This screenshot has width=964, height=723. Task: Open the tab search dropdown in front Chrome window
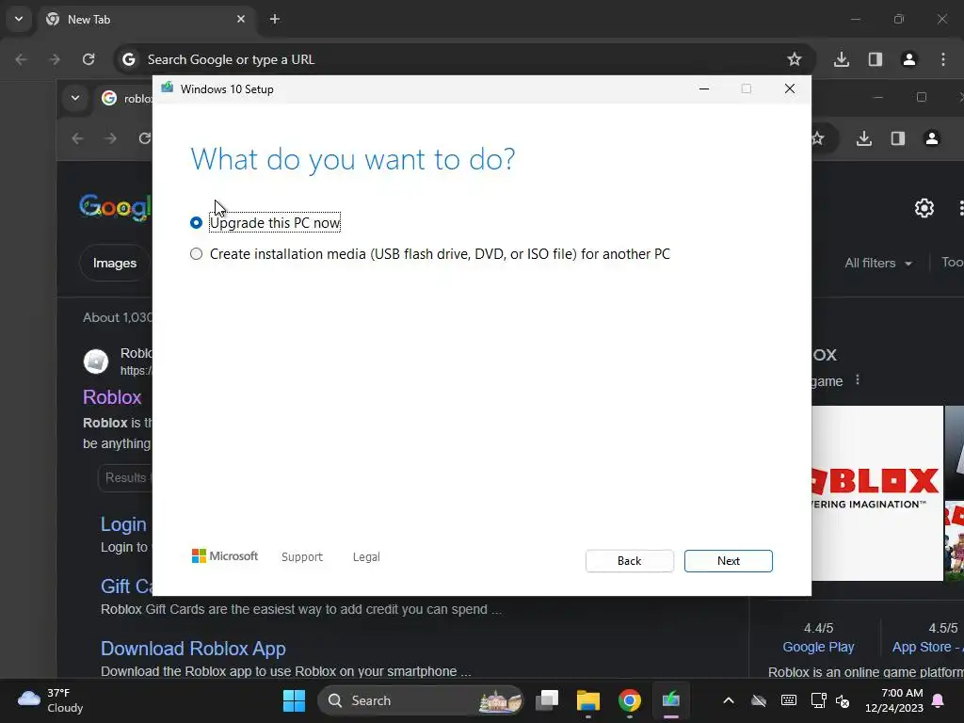[19, 19]
